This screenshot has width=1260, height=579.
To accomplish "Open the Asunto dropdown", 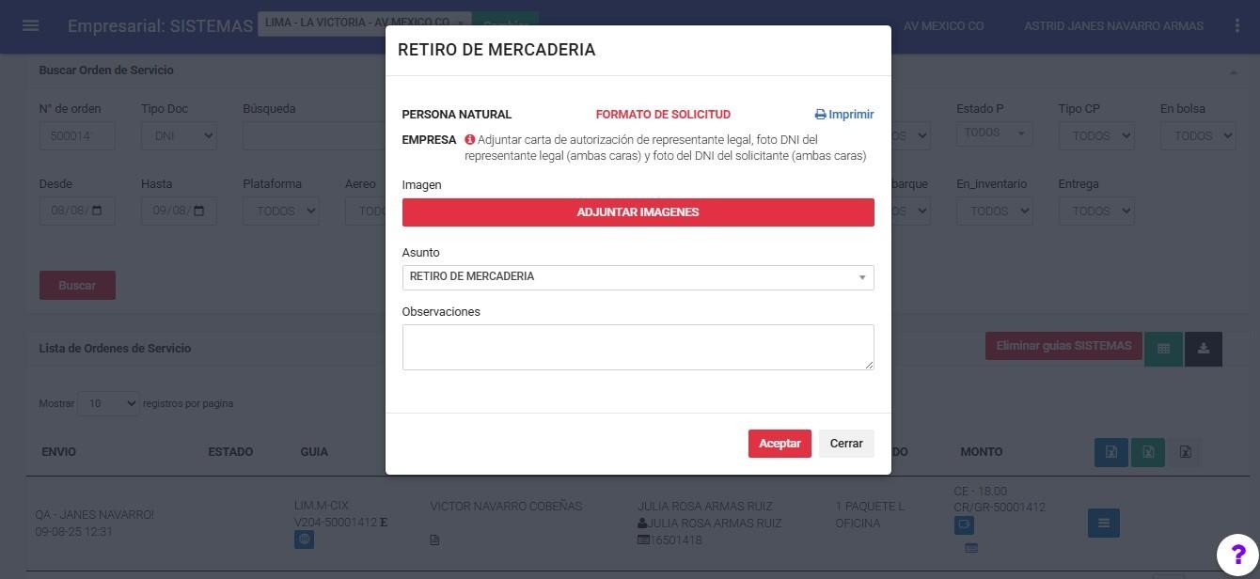I will [638, 277].
